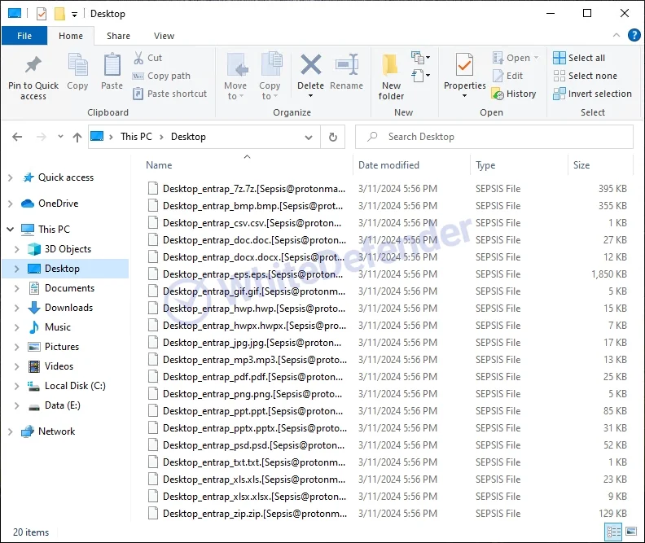
Task: Select the Desktop_entrap_pdf.pdf encrypted file
Action: pos(253,377)
